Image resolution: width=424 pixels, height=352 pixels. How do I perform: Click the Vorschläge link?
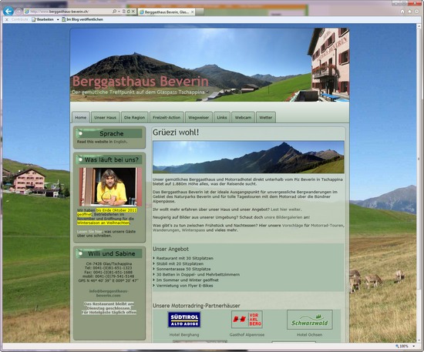[x=292, y=226]
